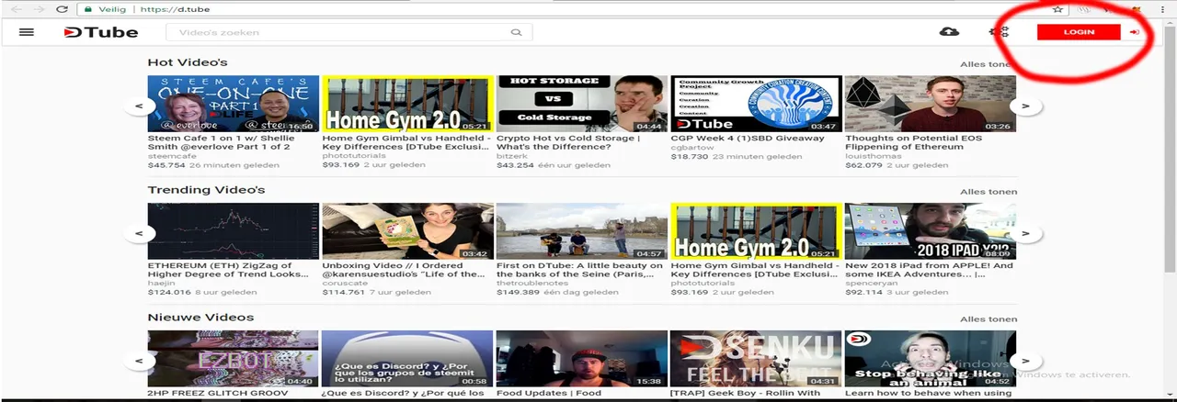
Task: Reload the page in the browser
Action: coord(62,9)
